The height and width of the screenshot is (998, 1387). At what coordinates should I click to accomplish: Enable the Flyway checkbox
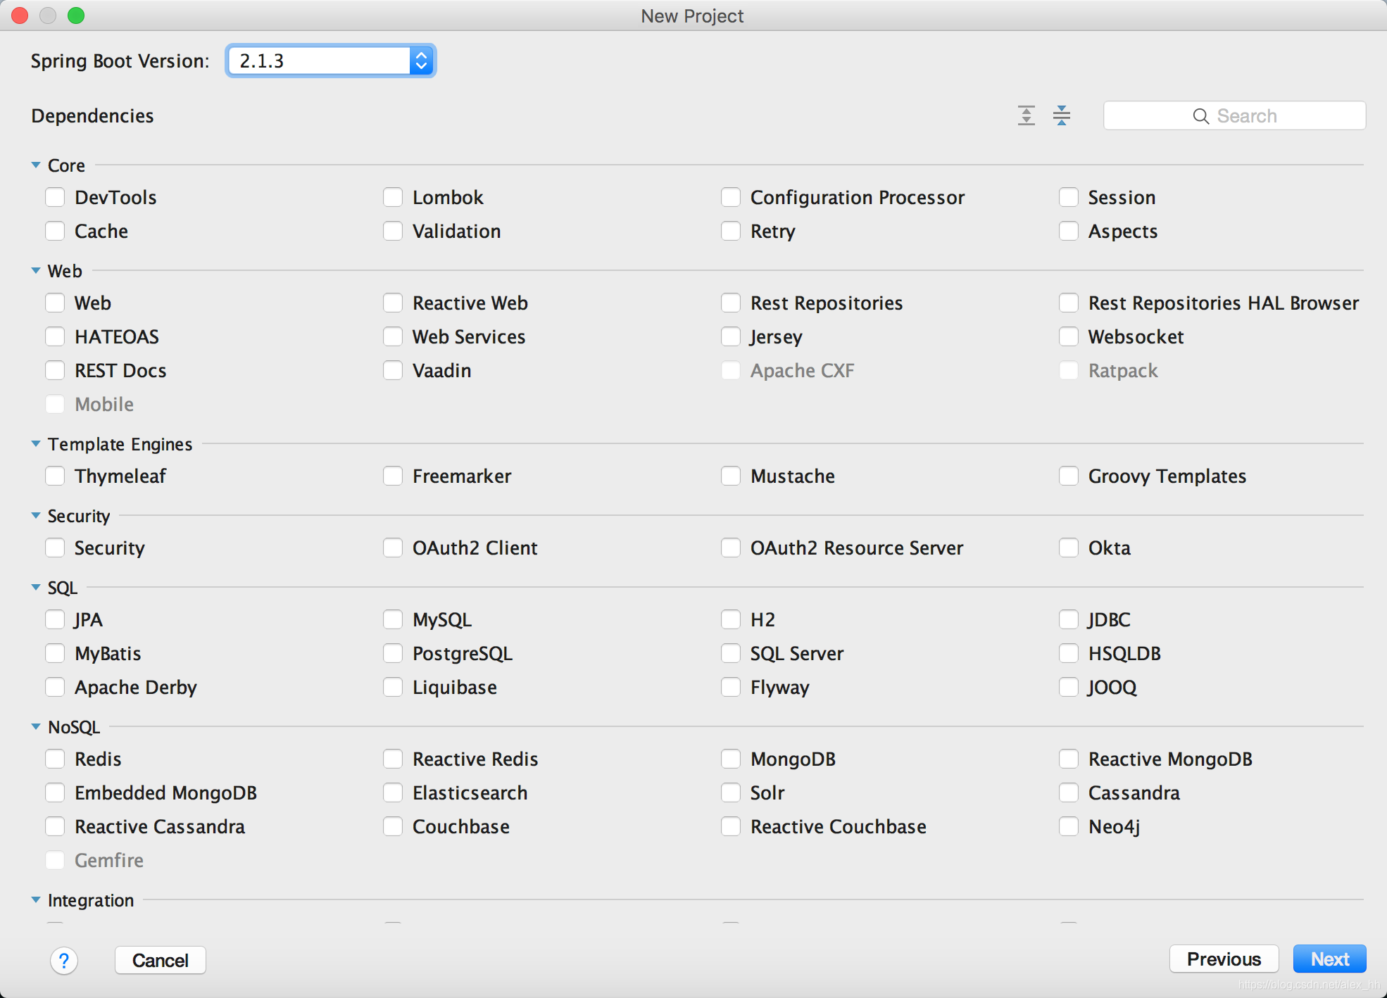click(x=731, y=687)
